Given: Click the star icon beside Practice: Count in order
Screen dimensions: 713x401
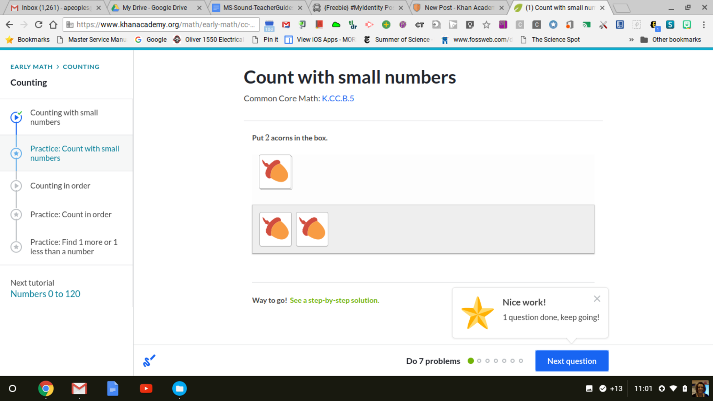Looking at the screenshot, I should coord(16,215).
